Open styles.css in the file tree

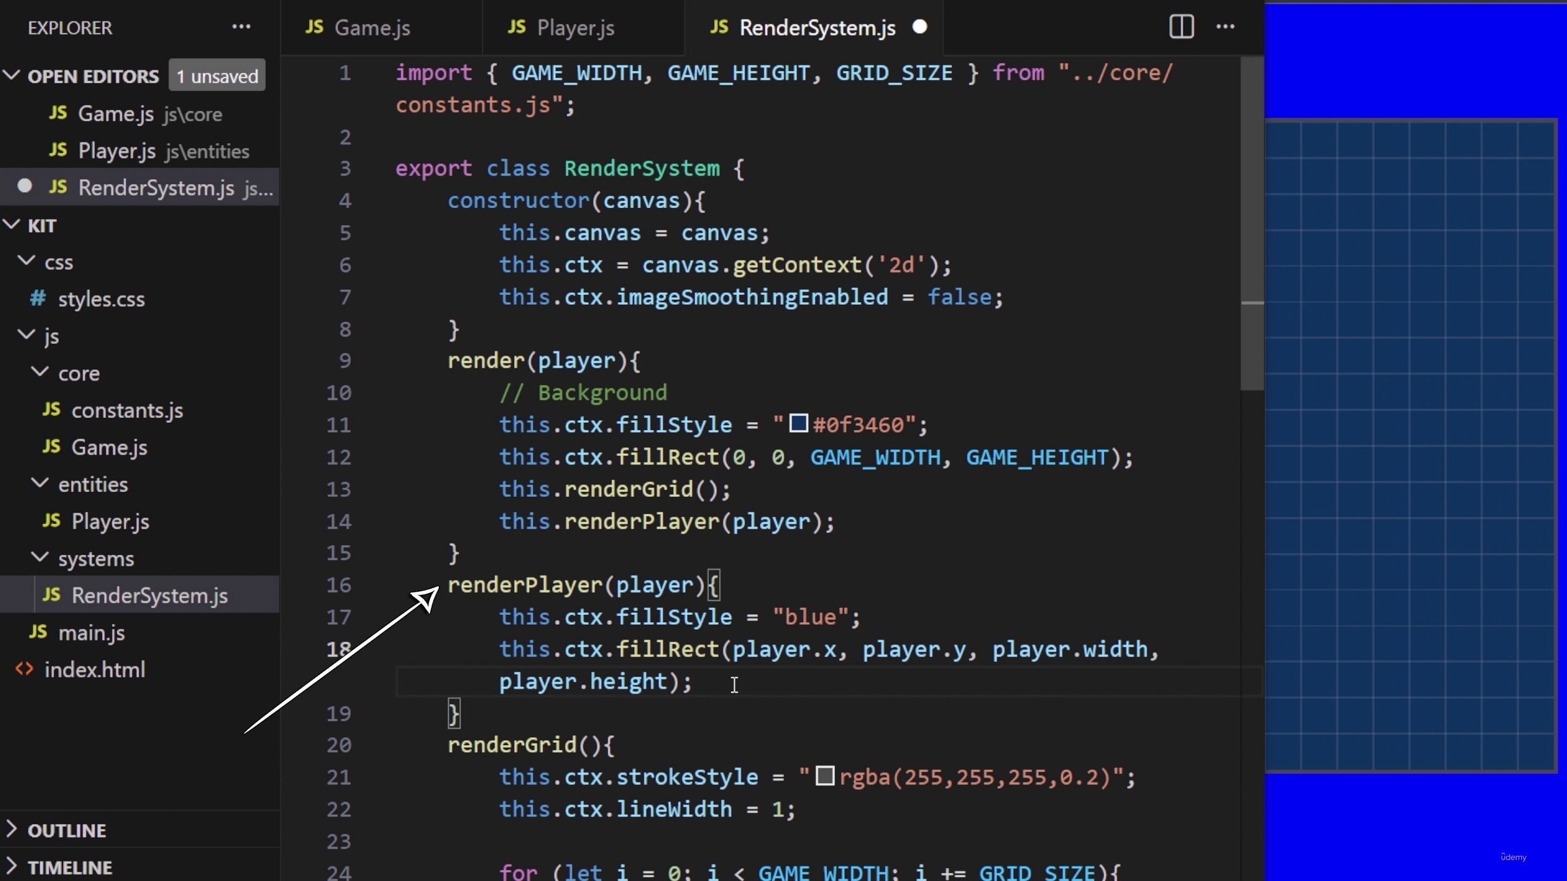click(x=140, y=299)
